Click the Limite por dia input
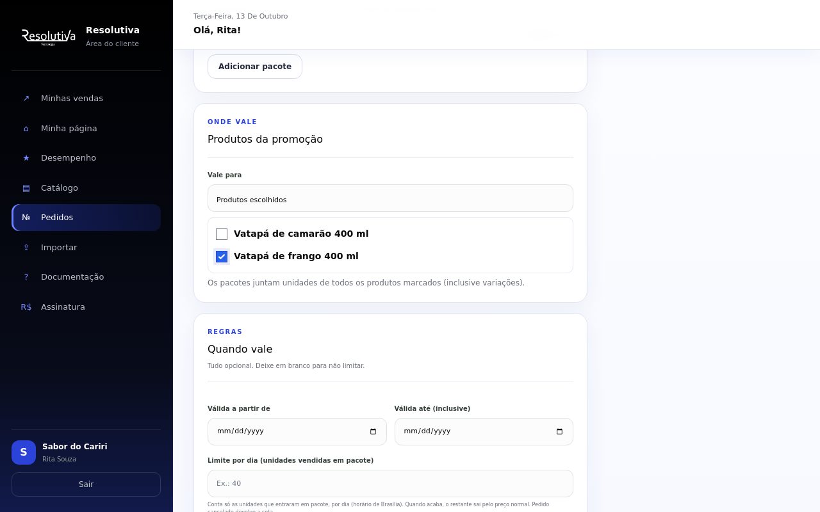Viewport: 820px width, 512px height. pyautogui.click(x=390, y=484)
